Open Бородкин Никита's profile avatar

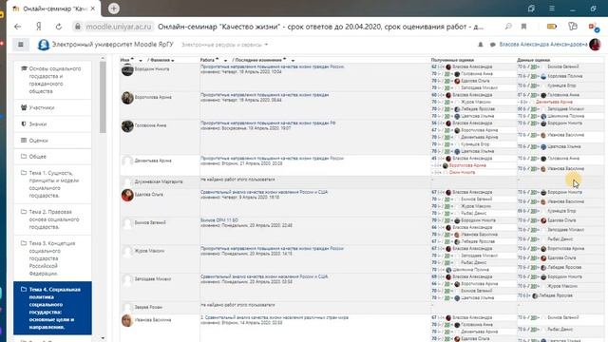tap(127, 70)
